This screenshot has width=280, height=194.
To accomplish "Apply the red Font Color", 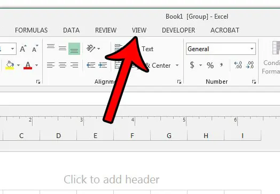I will click(28, 65).
